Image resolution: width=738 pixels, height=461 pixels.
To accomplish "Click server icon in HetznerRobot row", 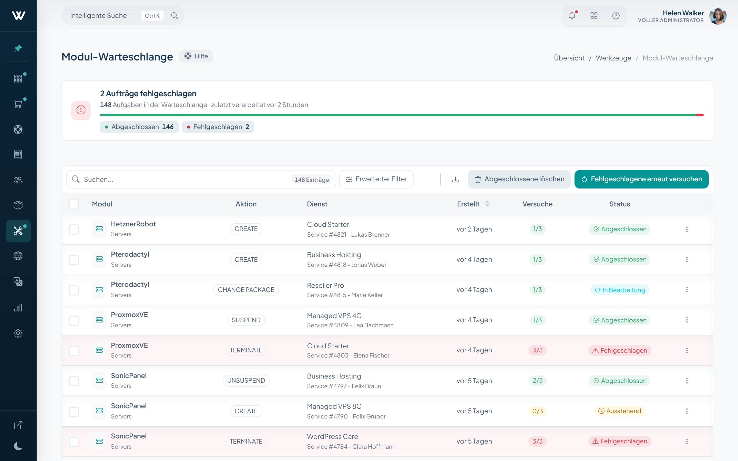I will tap(99, 229).
